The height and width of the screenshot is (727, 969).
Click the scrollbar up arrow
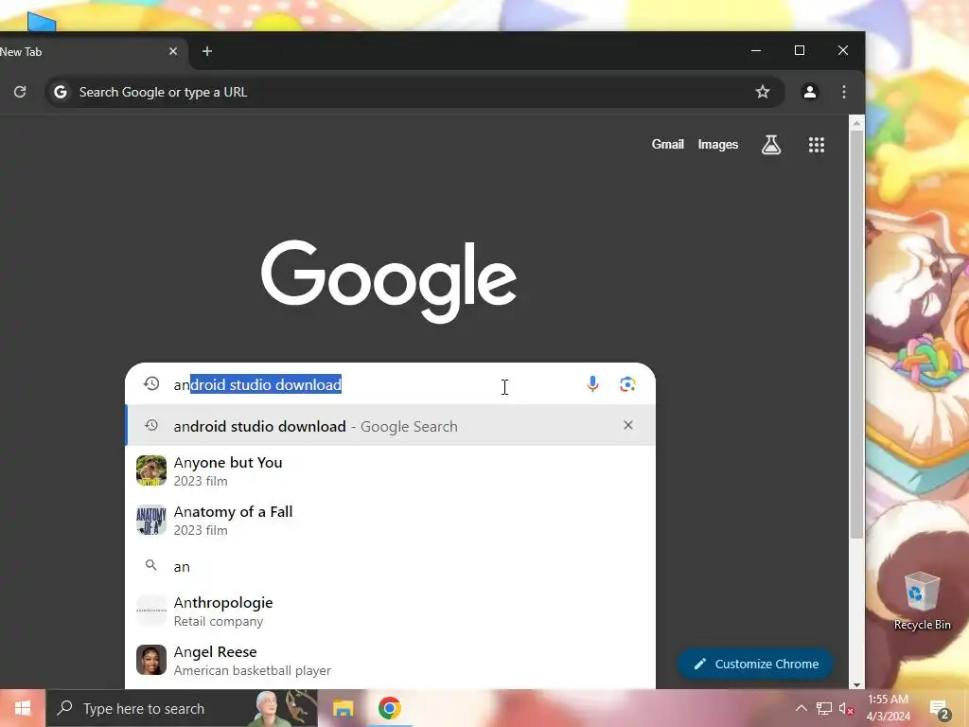tap(856, 124)
